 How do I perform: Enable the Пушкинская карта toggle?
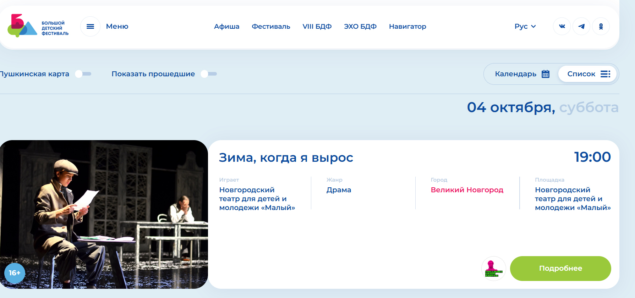[x=83, y=74]
